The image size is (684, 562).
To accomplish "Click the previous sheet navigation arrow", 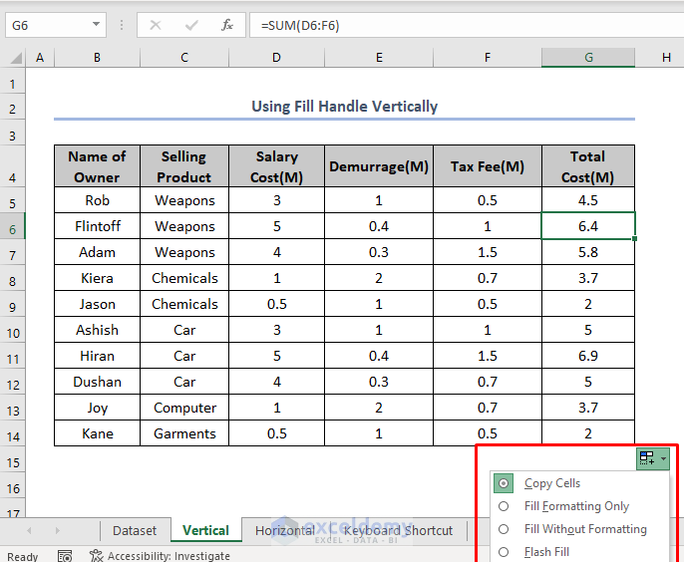I will 29,530.
